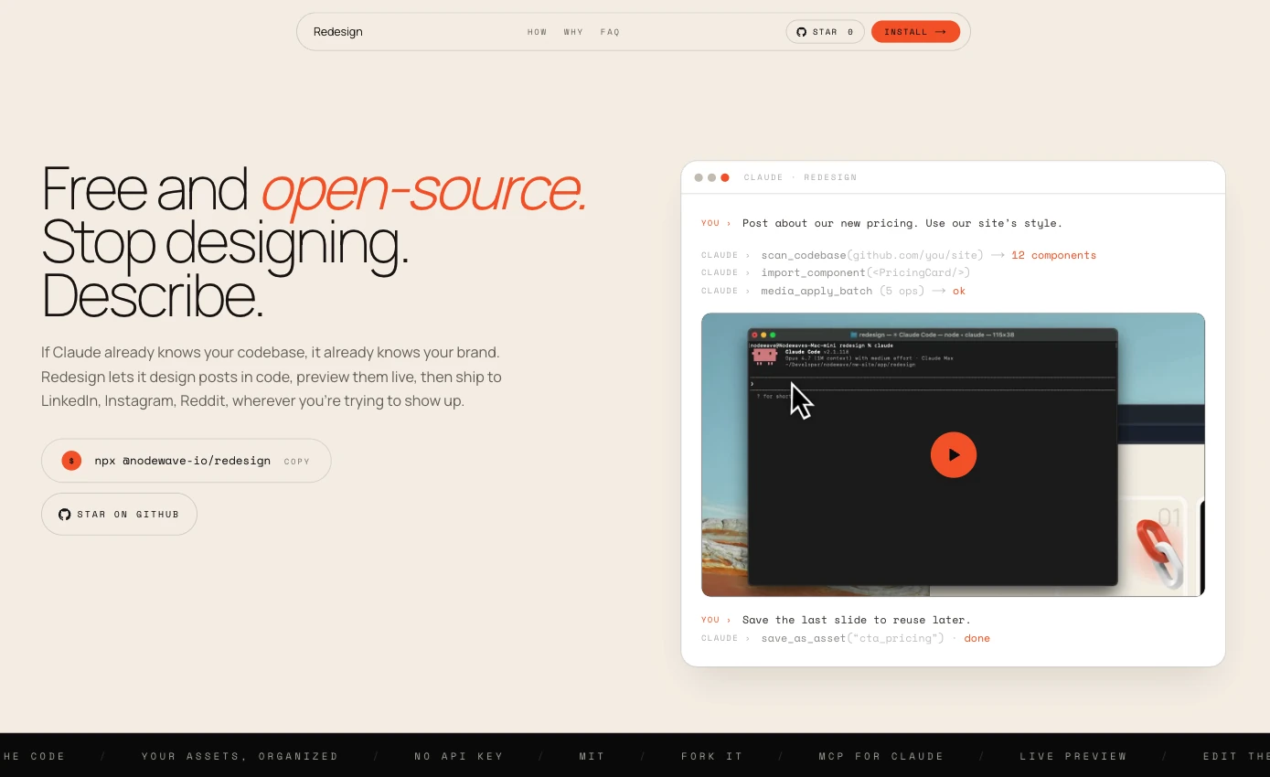The image size is (1270, 777).
Task: Click the star count '0' in navbar
Action: click(x=850, y=32)
